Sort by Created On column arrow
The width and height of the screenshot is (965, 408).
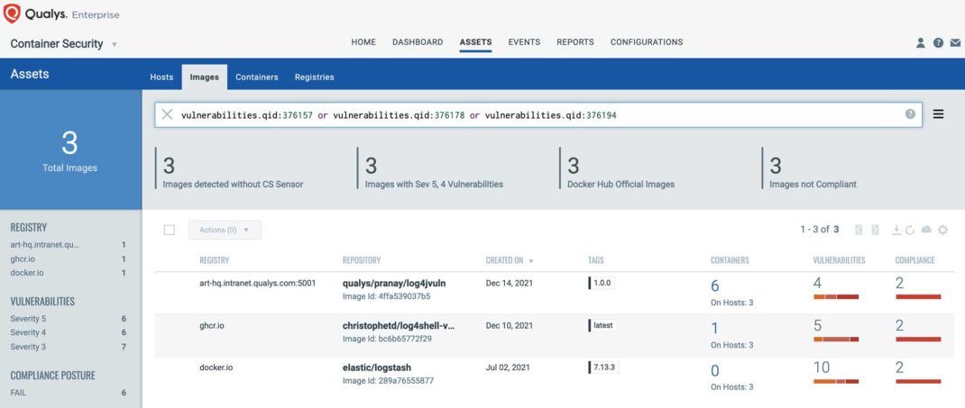tap(531, 261)
